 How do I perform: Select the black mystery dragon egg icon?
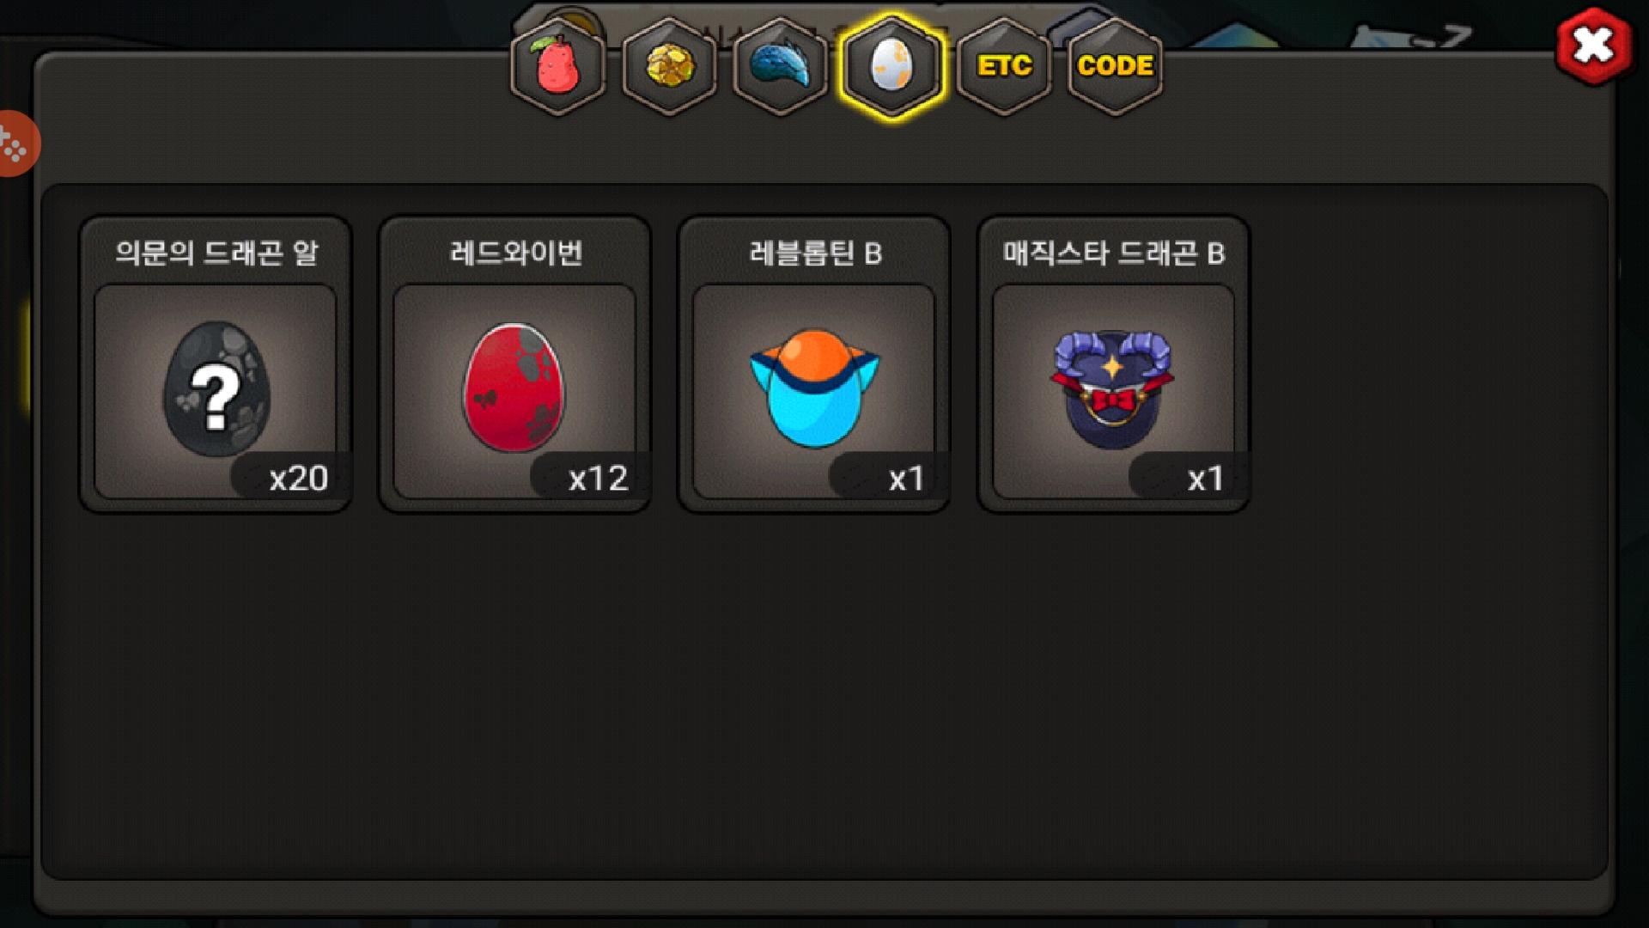point(216,388)
